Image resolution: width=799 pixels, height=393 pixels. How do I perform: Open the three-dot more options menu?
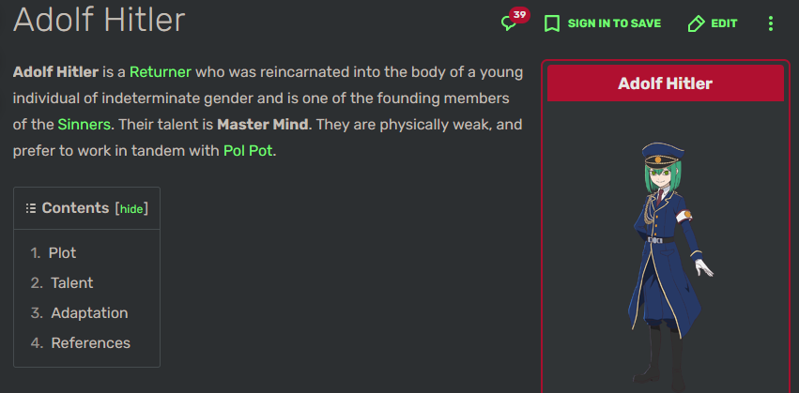click(x=771, y=23)
